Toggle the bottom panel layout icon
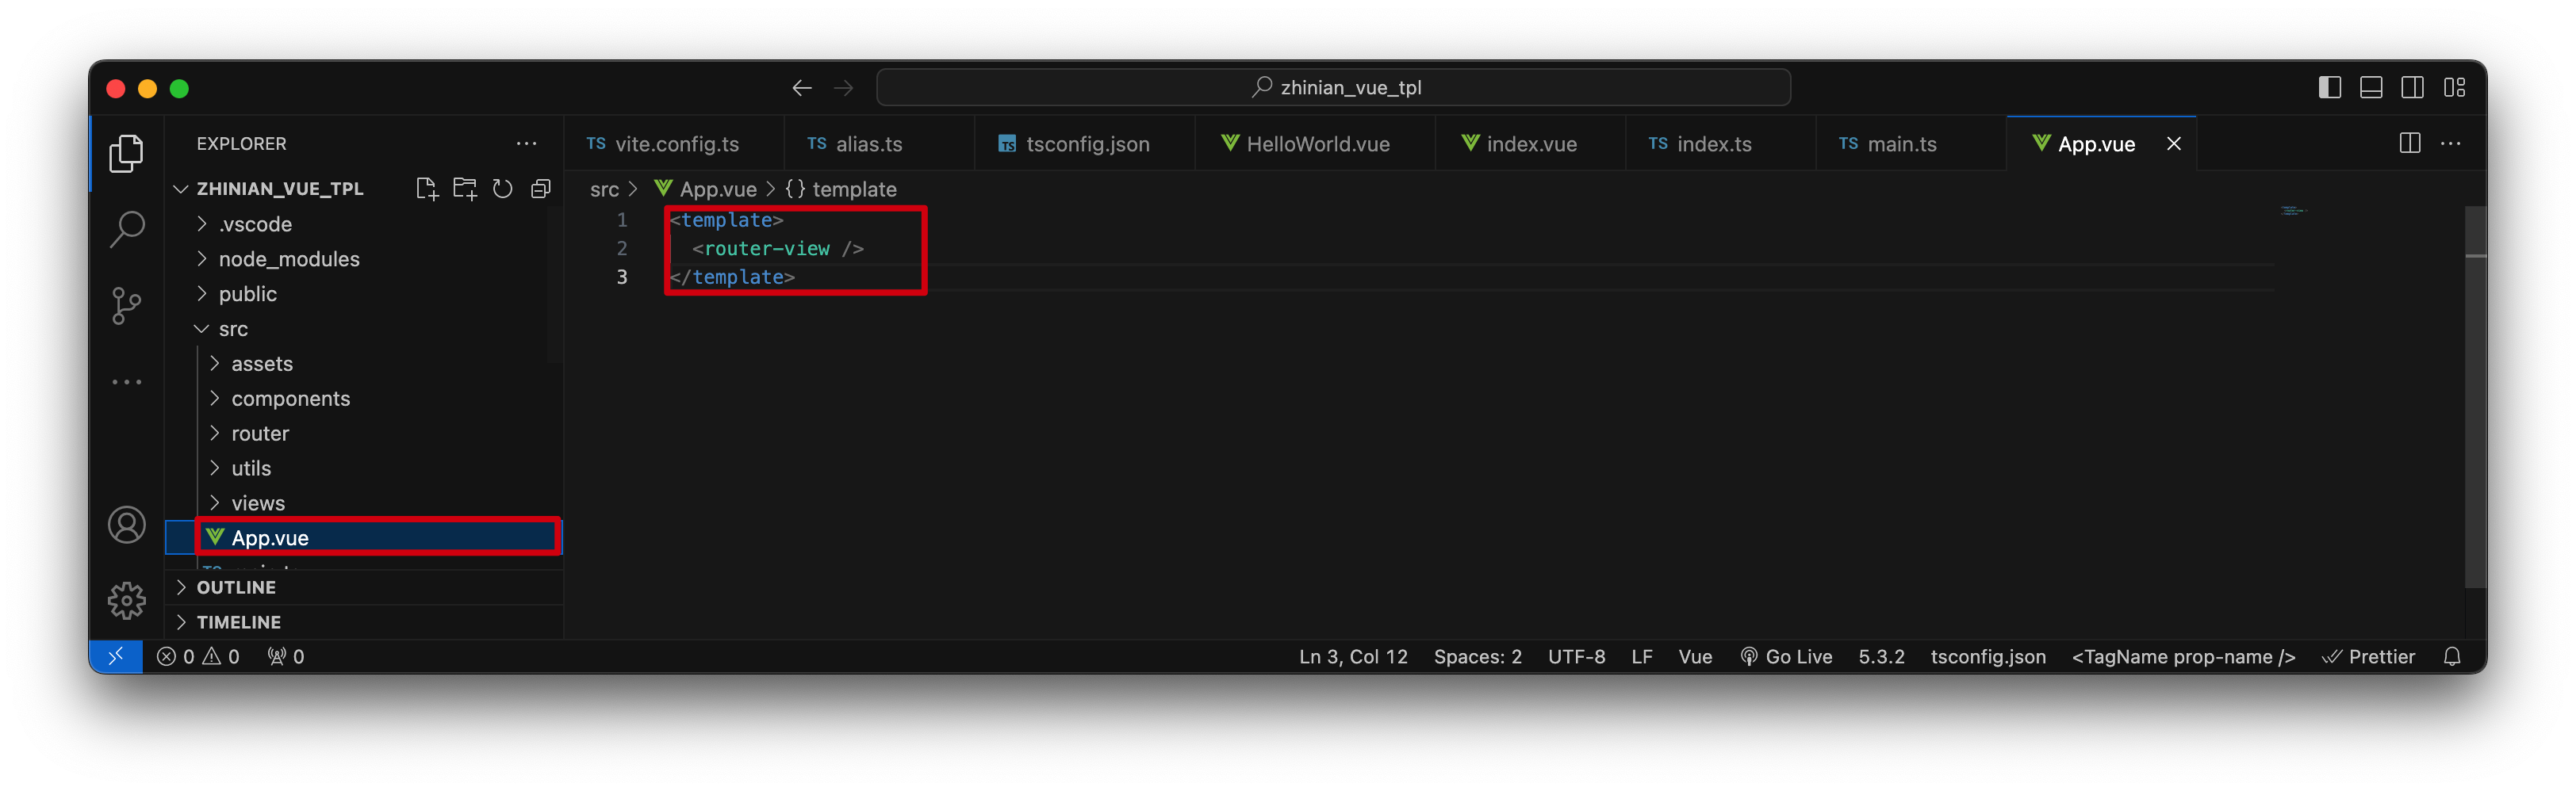The image size is (2576, 791). pos(2370,88)
